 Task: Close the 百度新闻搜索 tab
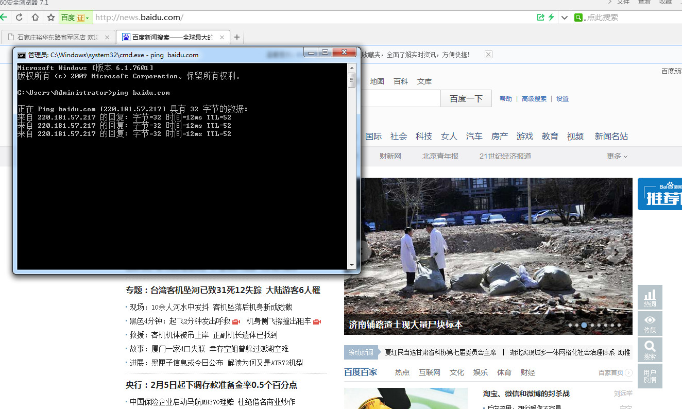click(222, 37)
